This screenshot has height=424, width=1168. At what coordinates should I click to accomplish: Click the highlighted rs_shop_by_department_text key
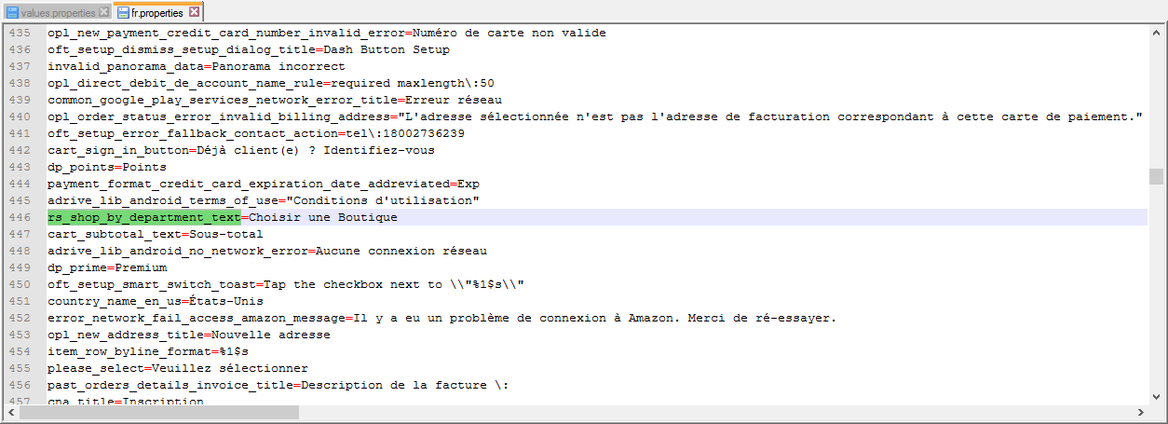[143, 217]
